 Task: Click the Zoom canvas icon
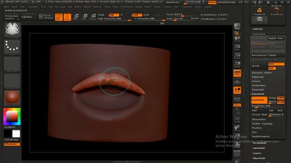(237, 48)
